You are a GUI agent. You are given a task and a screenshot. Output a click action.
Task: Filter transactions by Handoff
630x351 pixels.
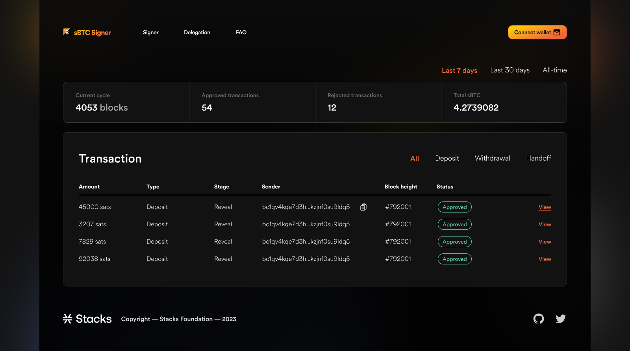click(538, 158)
